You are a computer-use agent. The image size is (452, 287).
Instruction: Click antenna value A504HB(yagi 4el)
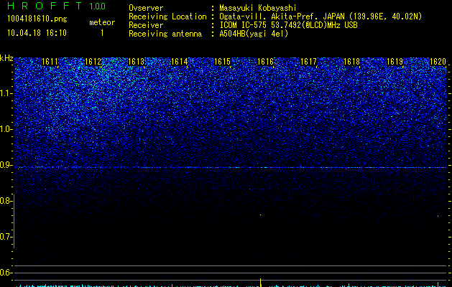pyautogui.click(x=254, y=34)
